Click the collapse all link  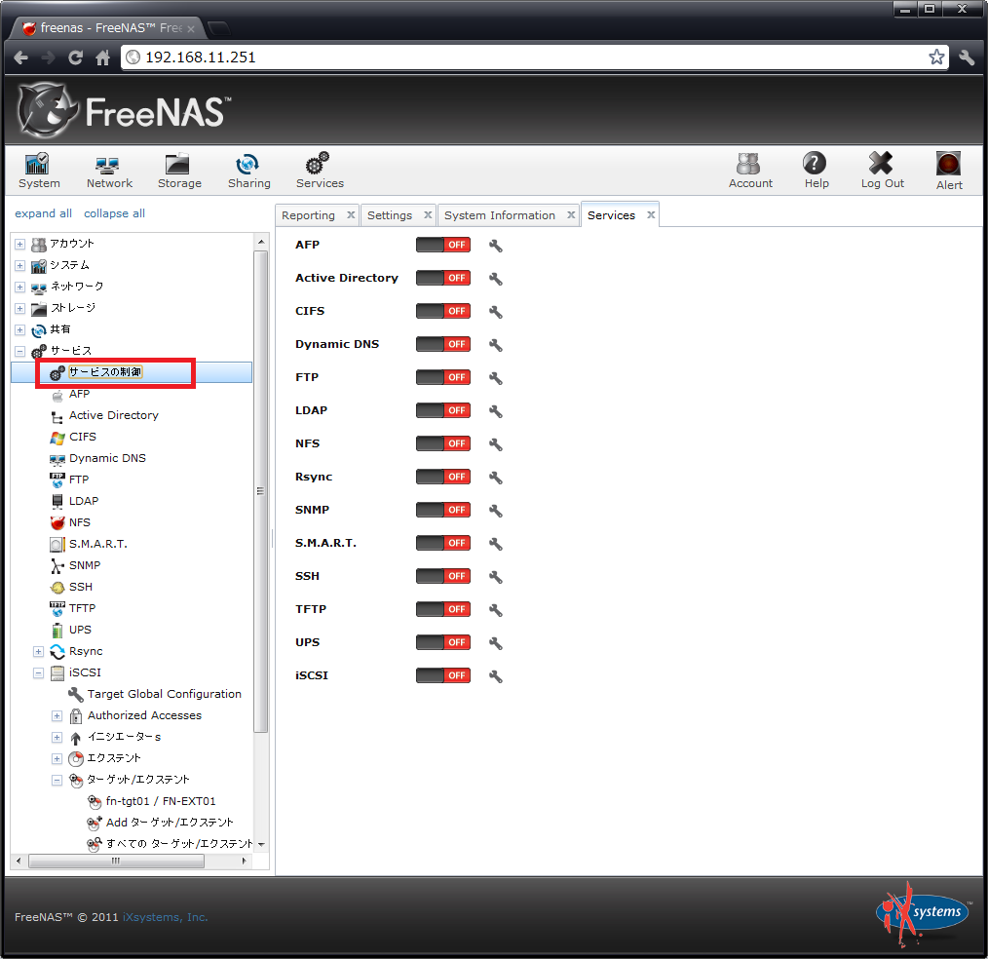pos(114,213)
